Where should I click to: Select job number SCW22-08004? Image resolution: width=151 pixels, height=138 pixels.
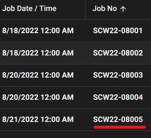(118, 97)
